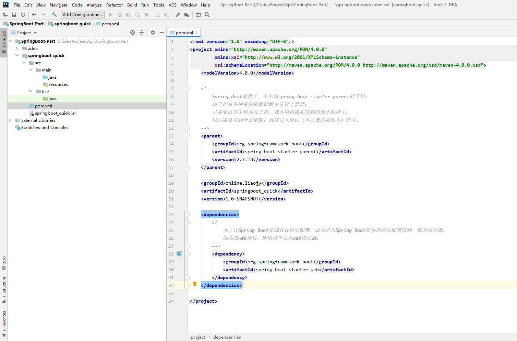Open the File menu
517x341 pixels.
[17, 5]
